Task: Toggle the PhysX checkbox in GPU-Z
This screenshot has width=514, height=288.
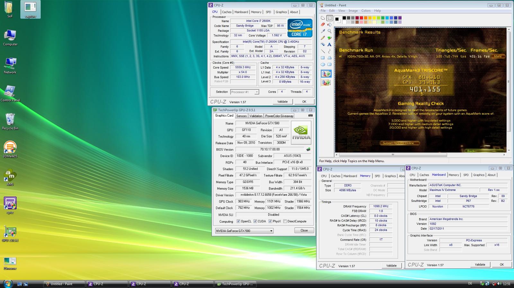Action: [270, 221]
